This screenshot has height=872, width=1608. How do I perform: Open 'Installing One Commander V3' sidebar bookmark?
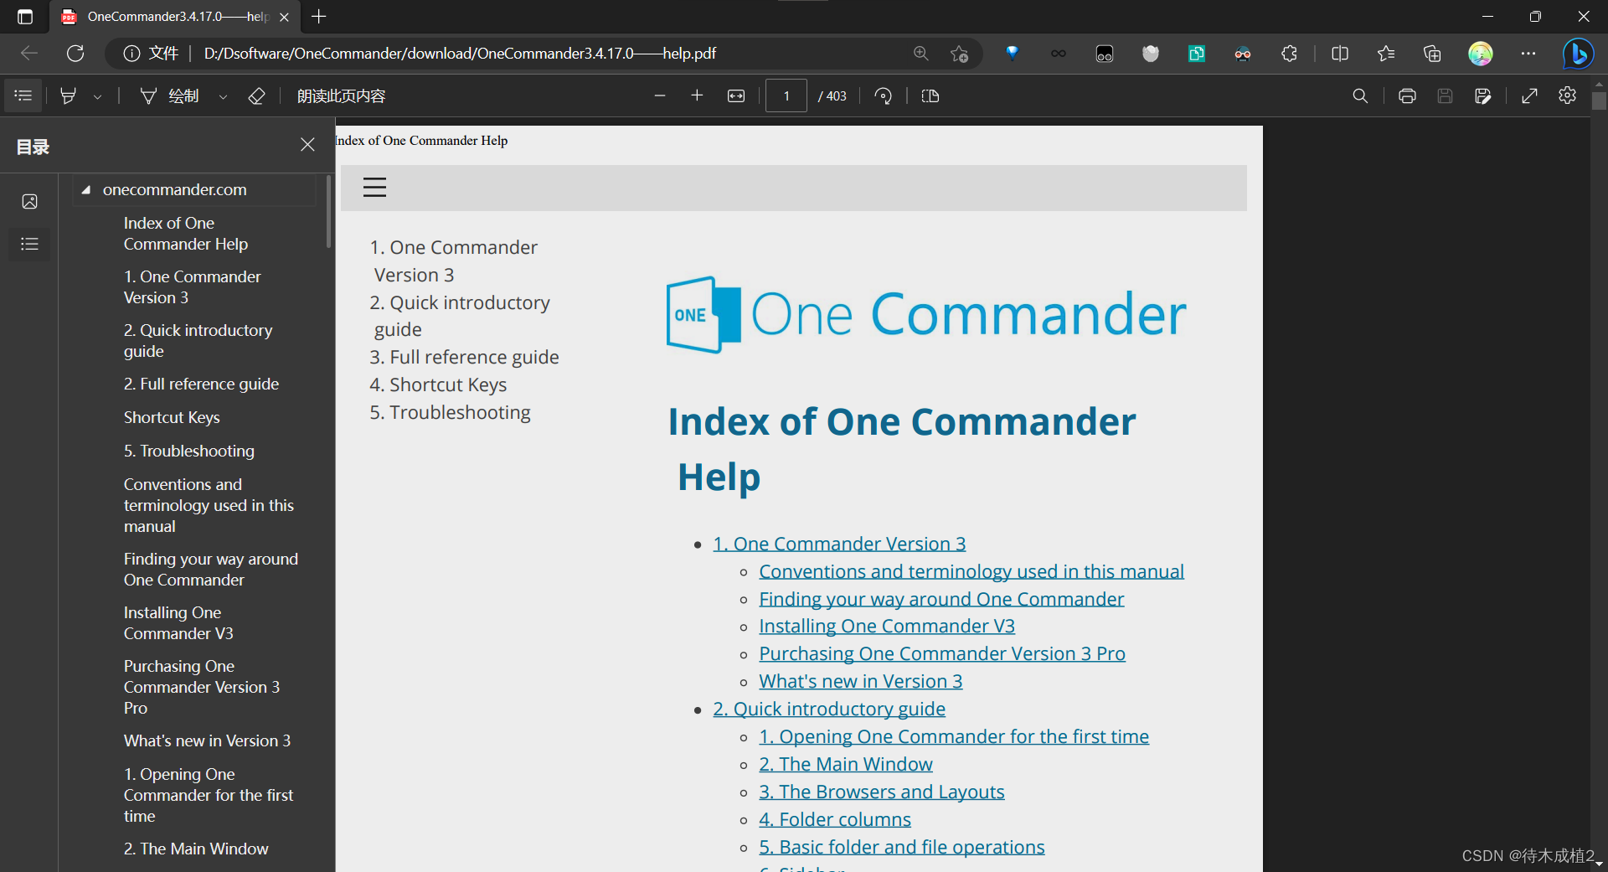[x=178, y=623]
